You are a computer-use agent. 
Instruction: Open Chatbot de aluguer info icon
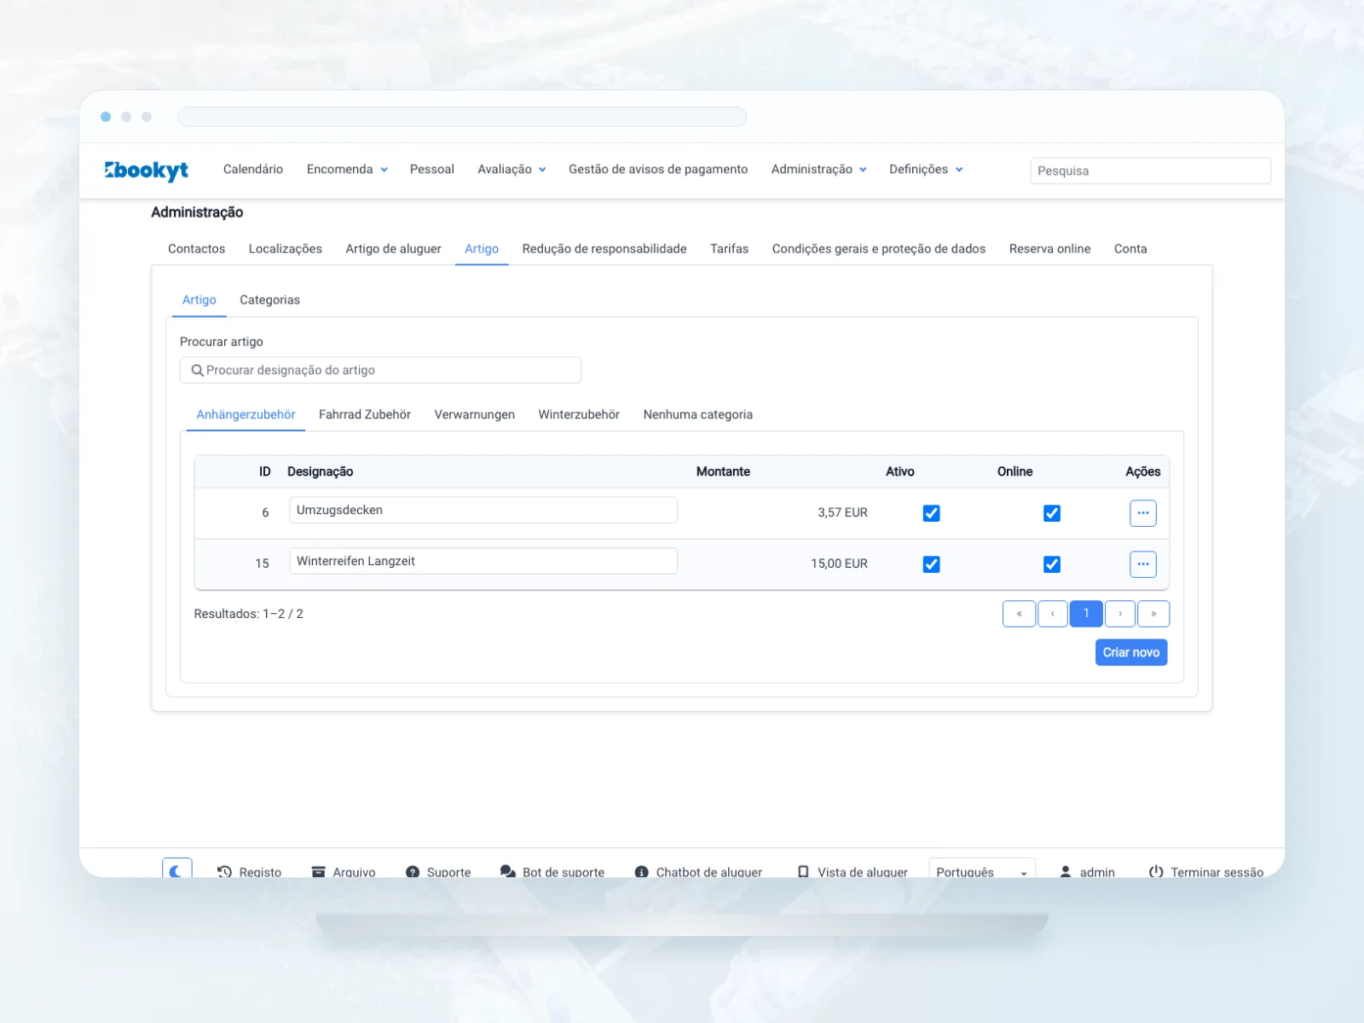tap(642, 871)
